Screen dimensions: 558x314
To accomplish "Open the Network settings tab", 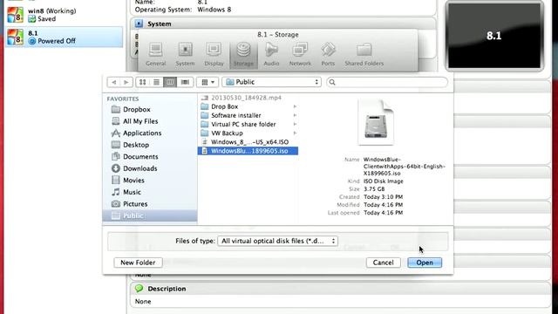I will [300, 54].
